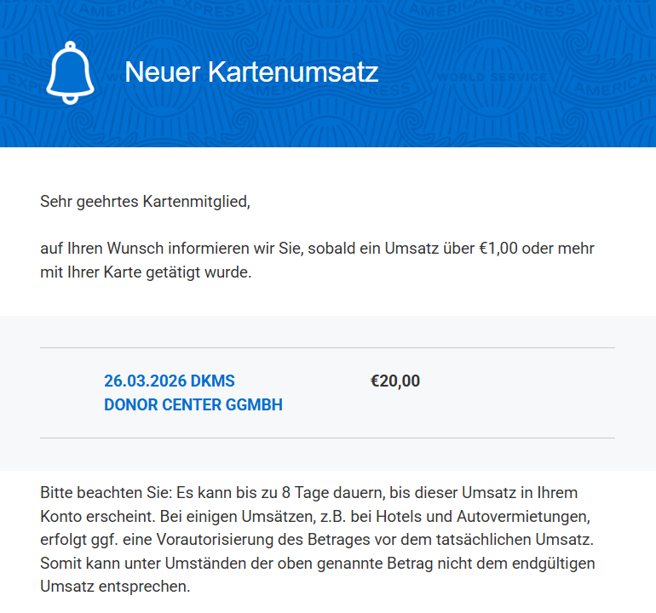This screenshot has width=656, height=613.
Task: Click the "auf Ihren Wunsch informieren" sentence
Action: pyautogui.click(x=170, y=249)
